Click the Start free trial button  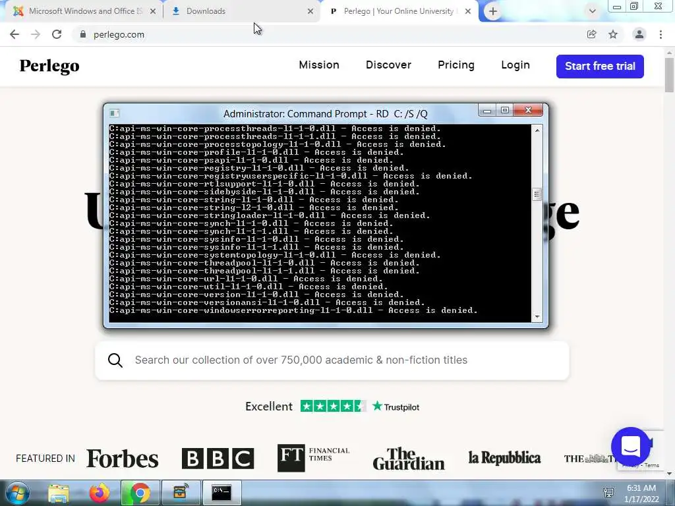pyautogui.click(x=600, y=67)
